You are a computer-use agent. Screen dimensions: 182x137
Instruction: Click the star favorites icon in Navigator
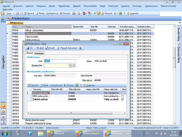(x=3, y=112)
